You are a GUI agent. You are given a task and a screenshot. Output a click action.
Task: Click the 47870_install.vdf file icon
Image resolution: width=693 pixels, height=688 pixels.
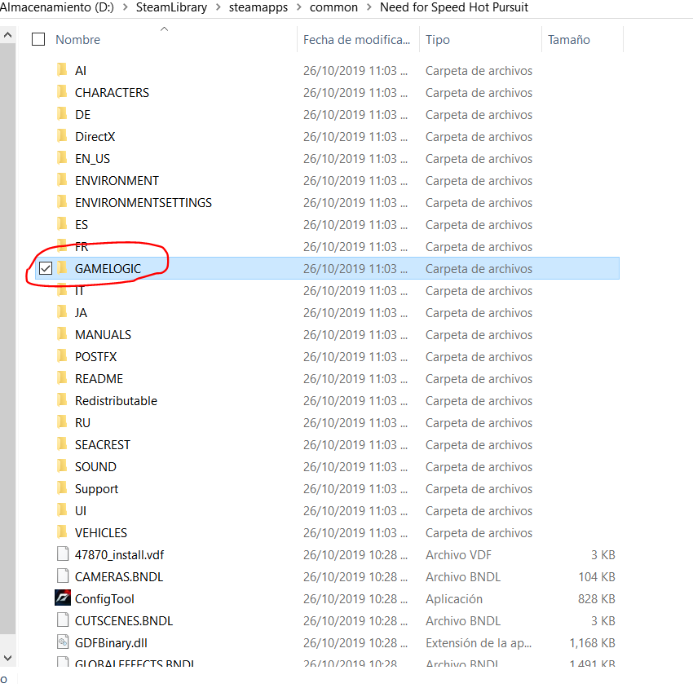63,554
